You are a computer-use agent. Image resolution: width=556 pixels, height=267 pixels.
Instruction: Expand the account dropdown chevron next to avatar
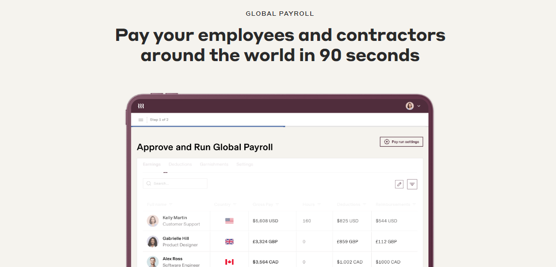(x=419, y=106)
